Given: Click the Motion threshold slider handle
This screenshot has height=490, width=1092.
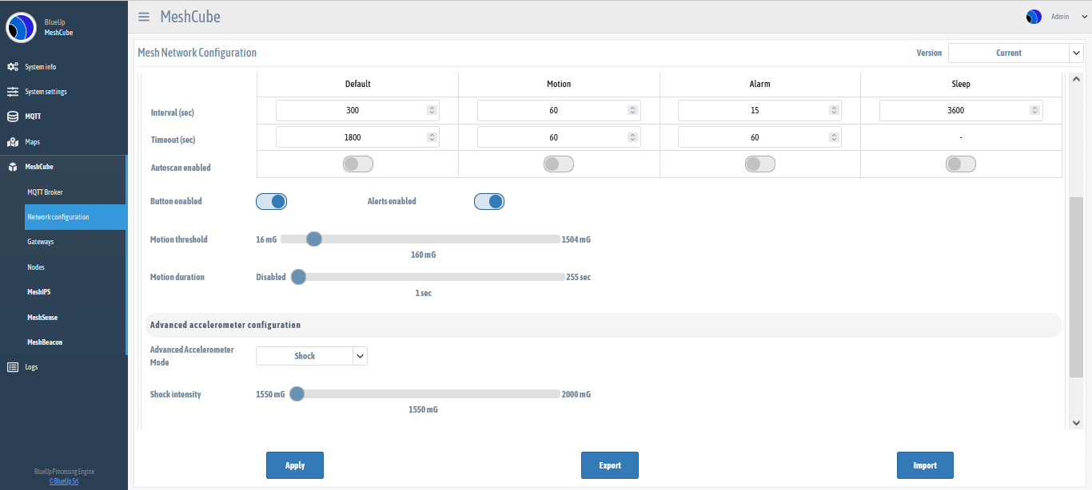Looking at the screenshot, I should click(x=314, y=239).
